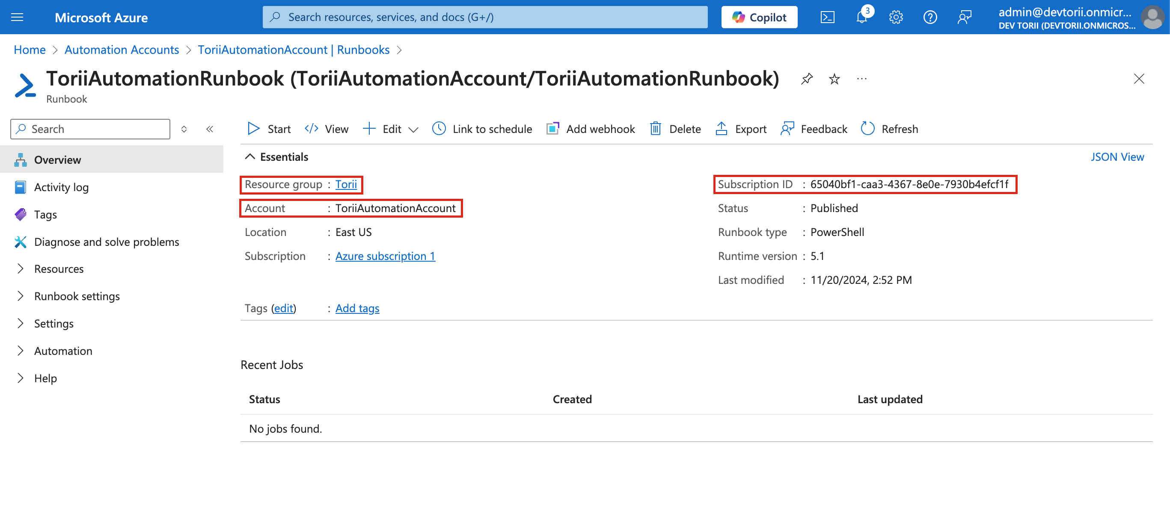Pin the runbook to dashboard
This screenshot has width=1170, height=531.
click(x=807, y=79)
